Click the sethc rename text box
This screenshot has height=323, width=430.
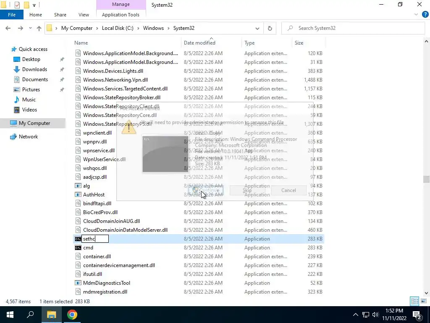click(x=95, y=239)
